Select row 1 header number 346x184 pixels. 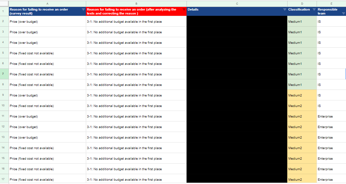[4, 11]
